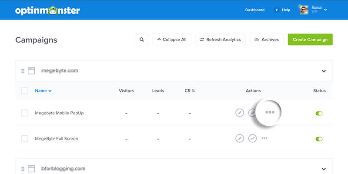Collapse the first site group chevron

coord(324,71)
